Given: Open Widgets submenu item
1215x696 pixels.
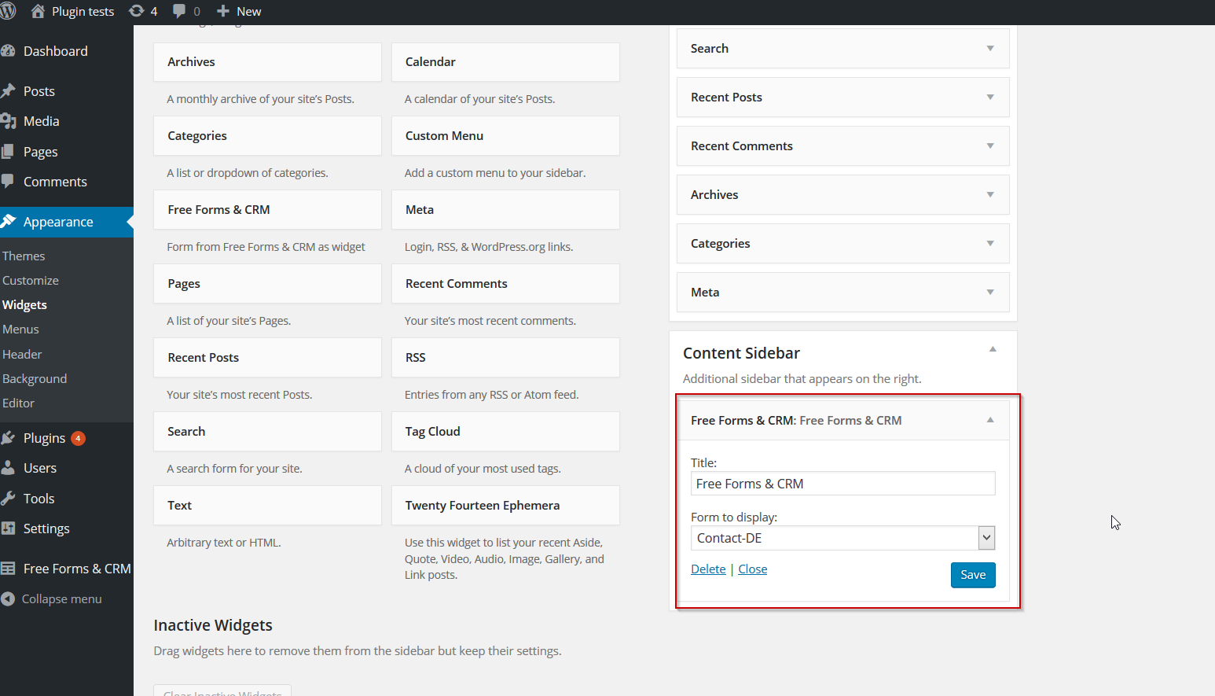Looking at the screenshot, I should pos(24,305).
